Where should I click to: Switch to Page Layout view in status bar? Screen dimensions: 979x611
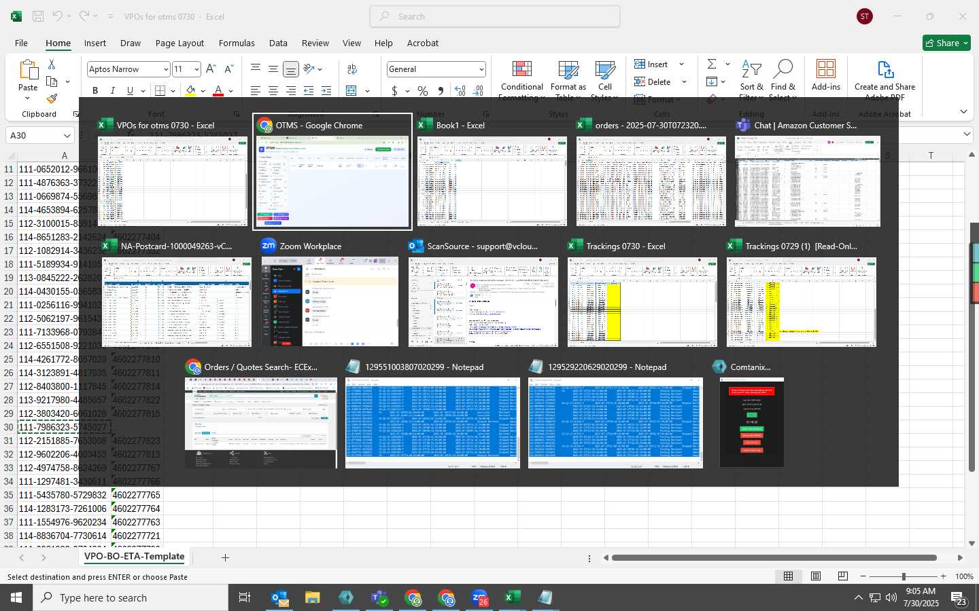pyautogui.click(x=815, y=576)
